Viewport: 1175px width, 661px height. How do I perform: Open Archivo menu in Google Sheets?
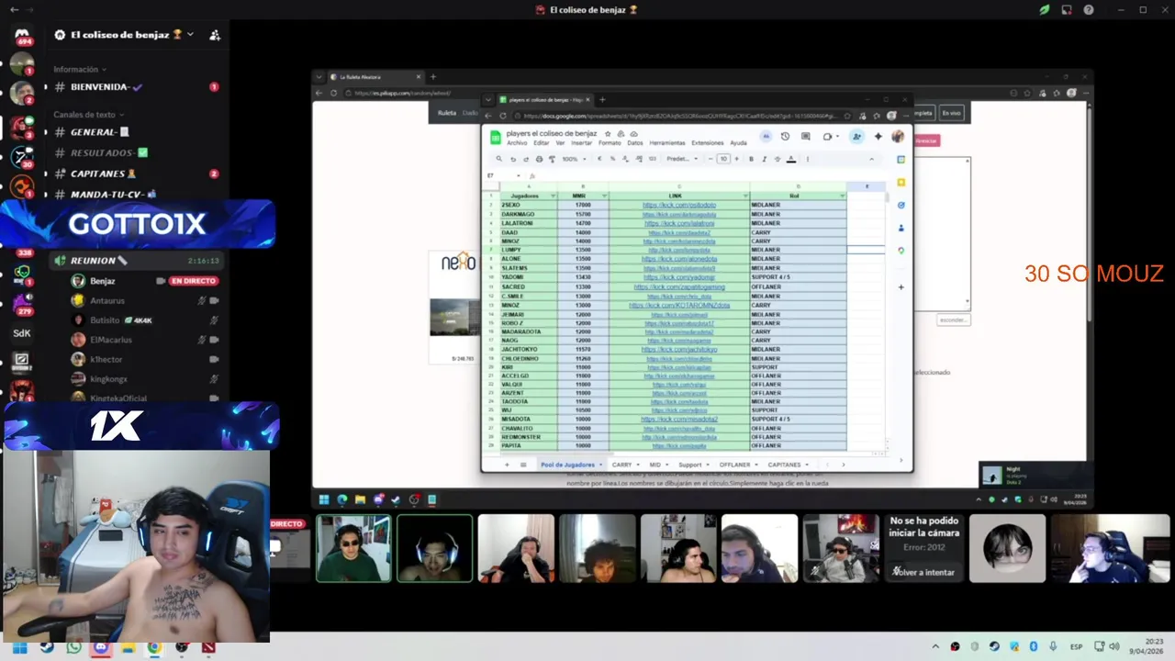tap(517, 143)
